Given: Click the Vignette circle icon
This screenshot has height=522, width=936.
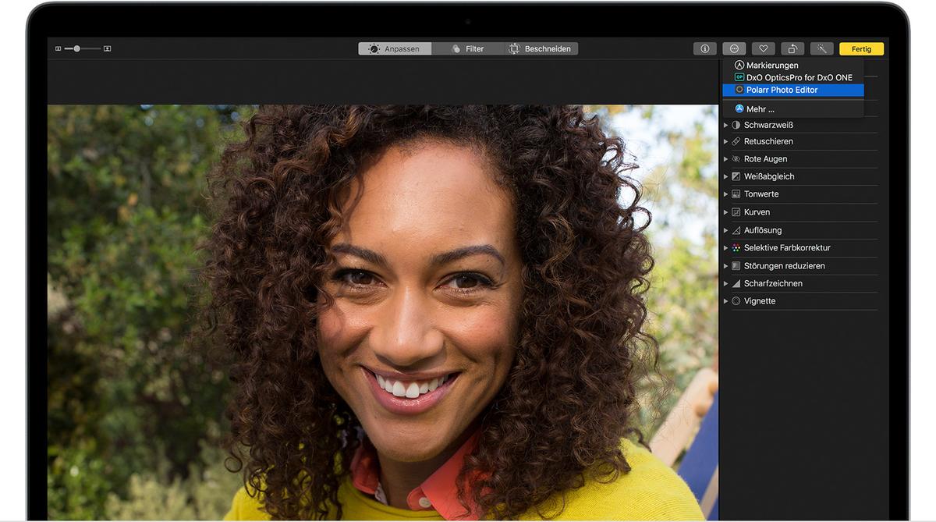Looking at the screenshot, I should pos(736,300).
